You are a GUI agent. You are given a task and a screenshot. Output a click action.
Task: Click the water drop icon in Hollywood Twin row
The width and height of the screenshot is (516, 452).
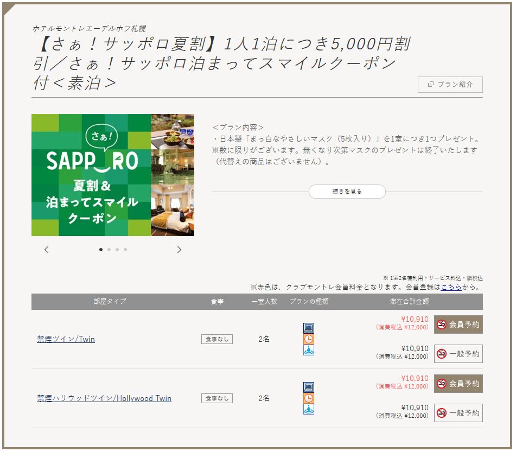pyautogui.click(x=309, y=409)
